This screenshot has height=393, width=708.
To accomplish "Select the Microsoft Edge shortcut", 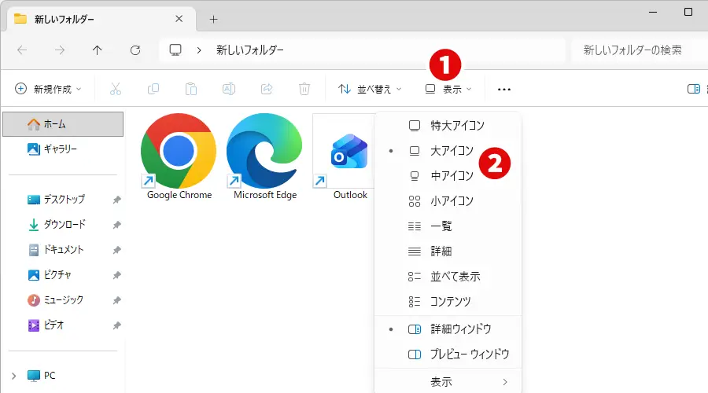I will click(264, 156).
